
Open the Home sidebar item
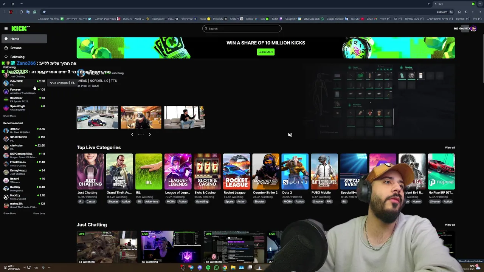pyautogui.click(x=24, y=39)
